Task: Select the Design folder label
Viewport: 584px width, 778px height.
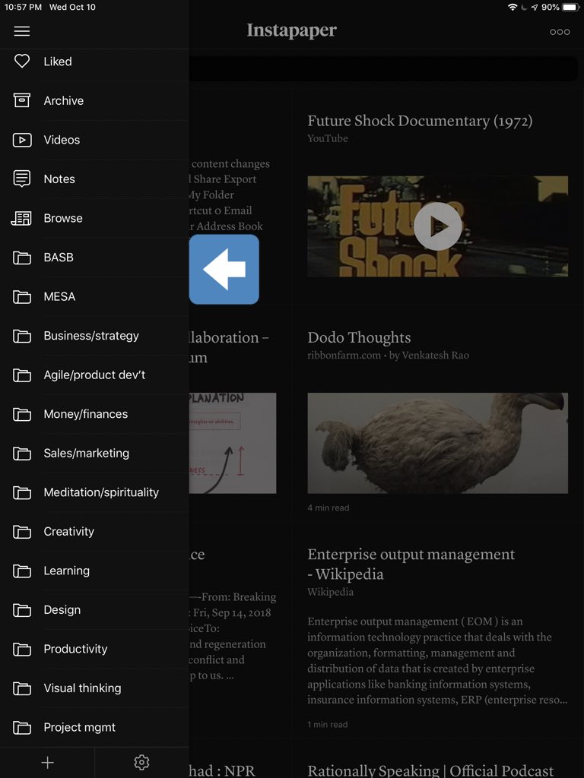Action: pos(62,610)
